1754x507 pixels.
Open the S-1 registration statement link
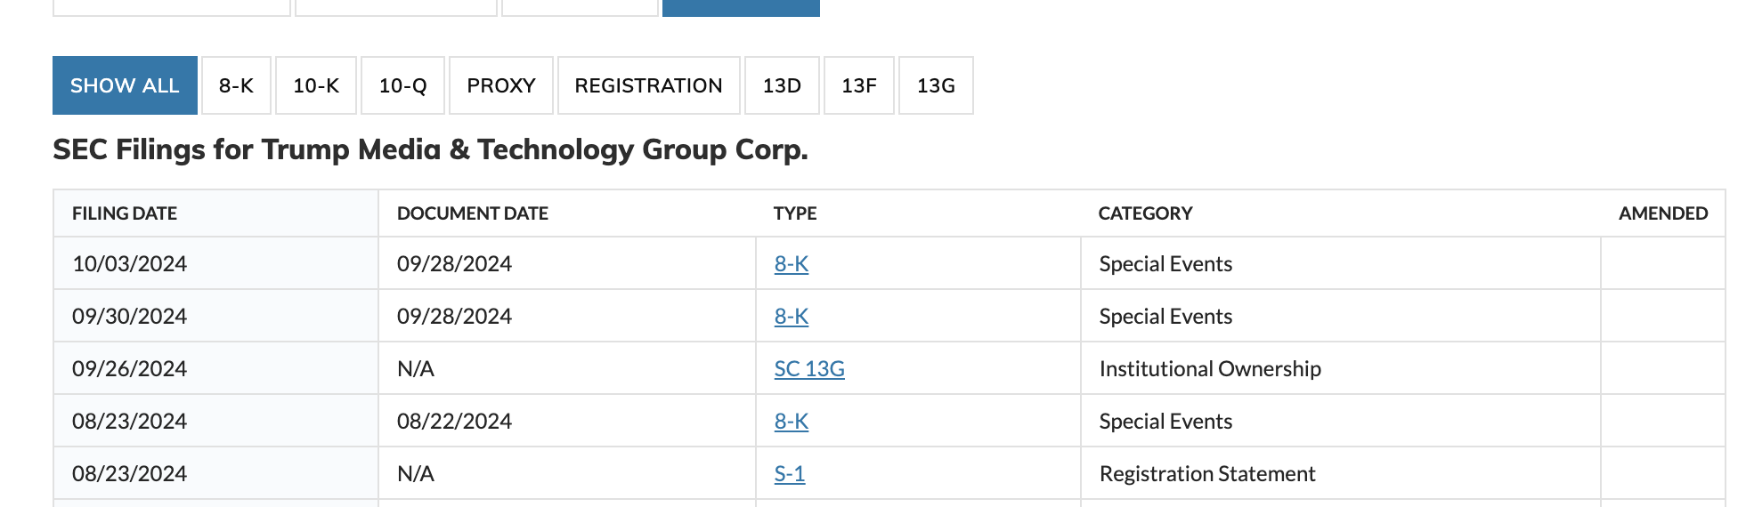pyautogui.click(x=790, y=474)
